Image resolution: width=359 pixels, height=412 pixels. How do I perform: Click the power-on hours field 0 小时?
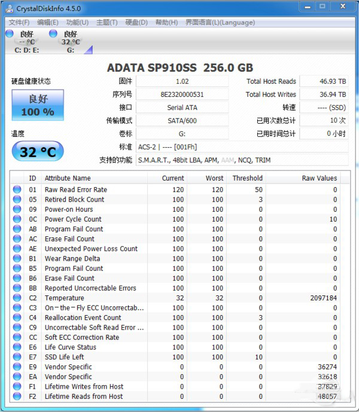tap(324, 134)
